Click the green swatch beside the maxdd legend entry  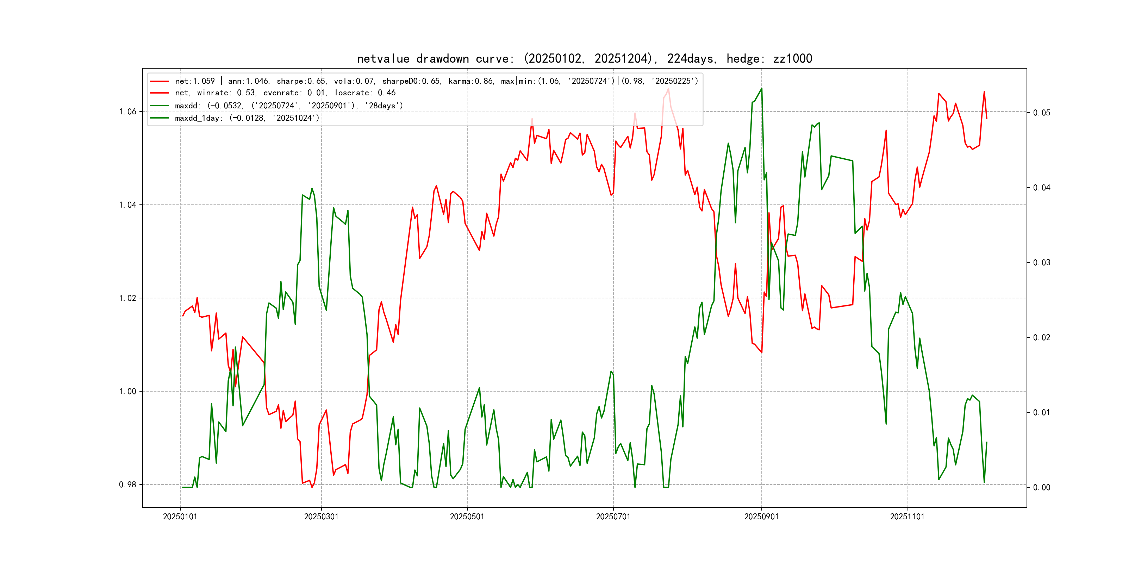(x=160, y=106)
